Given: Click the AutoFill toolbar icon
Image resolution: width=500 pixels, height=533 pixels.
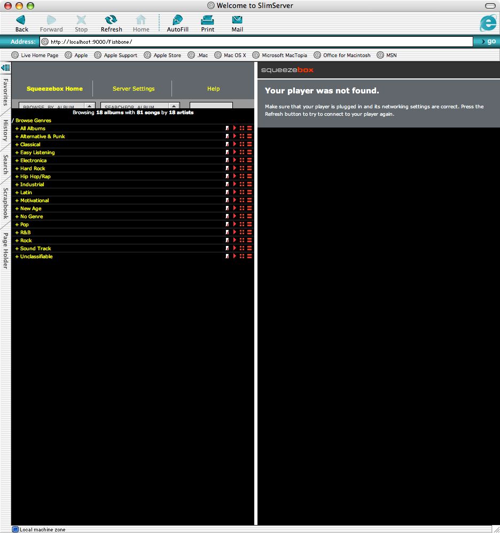Looking at the screenshot, I should [x=177, y=23].
